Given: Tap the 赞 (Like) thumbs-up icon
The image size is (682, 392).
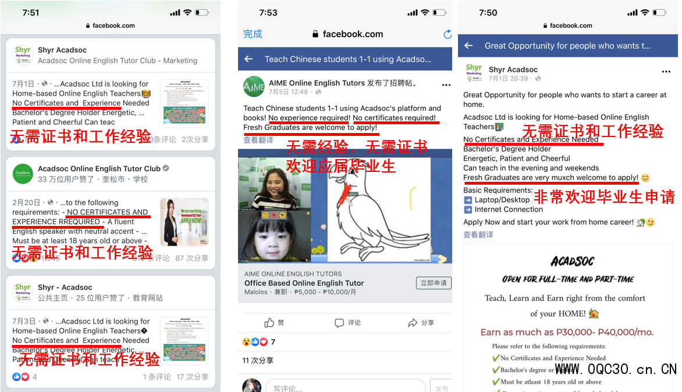Looking at the screenshot, I should click(x=269, y=322).
